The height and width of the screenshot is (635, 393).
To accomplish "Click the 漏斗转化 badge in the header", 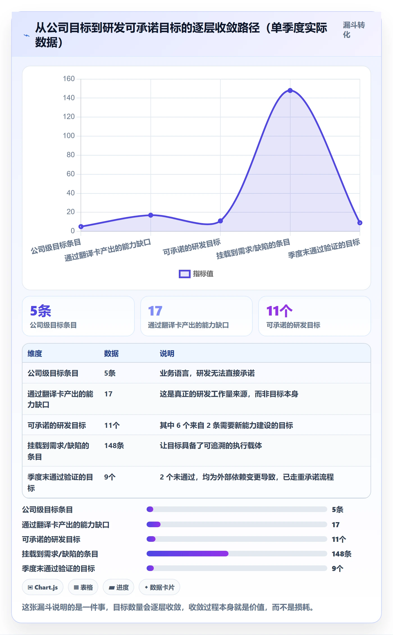I will click(x=354, y=30).
